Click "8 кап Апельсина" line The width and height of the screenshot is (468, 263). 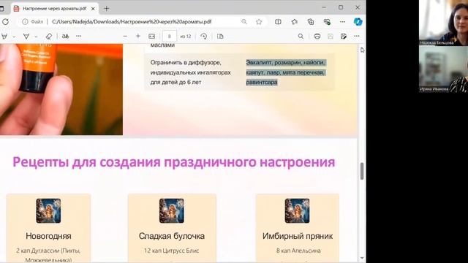click(x=298, y=251)
